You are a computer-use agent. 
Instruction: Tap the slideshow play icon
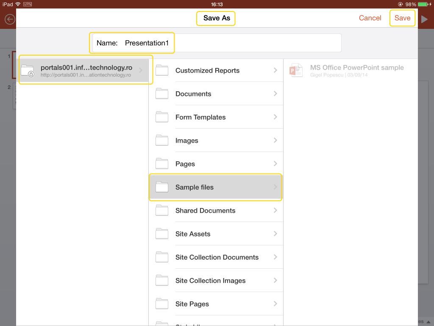(x=424, y=19)
